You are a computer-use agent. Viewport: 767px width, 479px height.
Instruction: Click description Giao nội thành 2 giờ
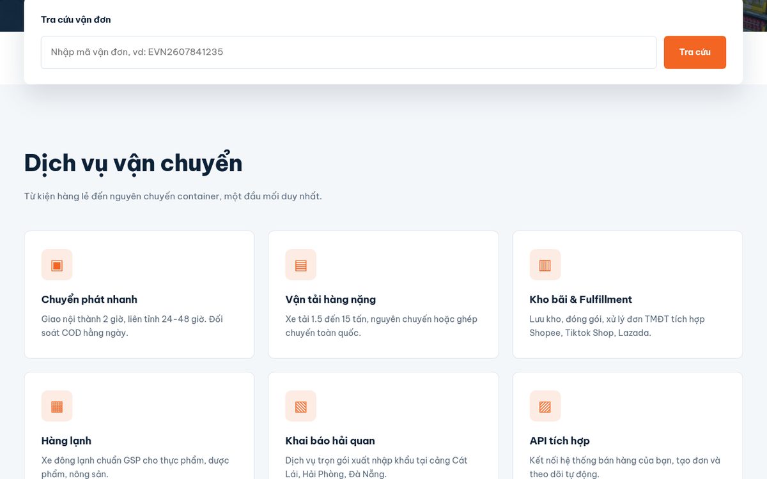(132, 326)
